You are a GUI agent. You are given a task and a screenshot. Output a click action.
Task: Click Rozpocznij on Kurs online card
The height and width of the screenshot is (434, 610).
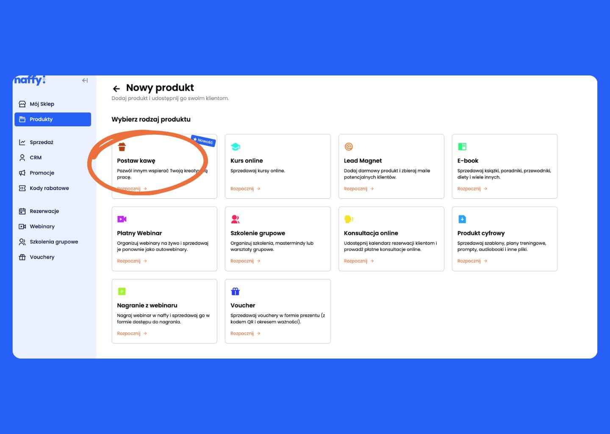coord(245,189)
